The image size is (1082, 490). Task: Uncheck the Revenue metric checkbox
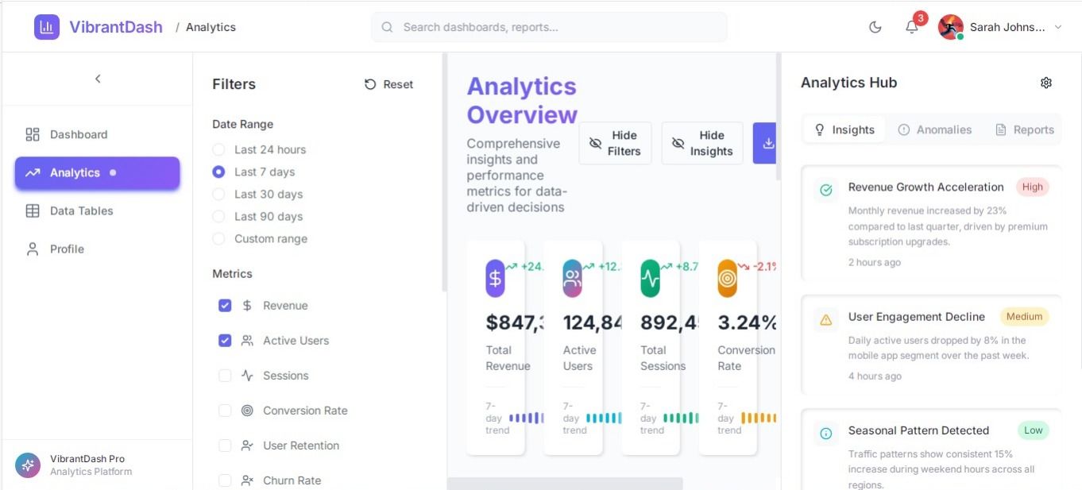point(225,306)
